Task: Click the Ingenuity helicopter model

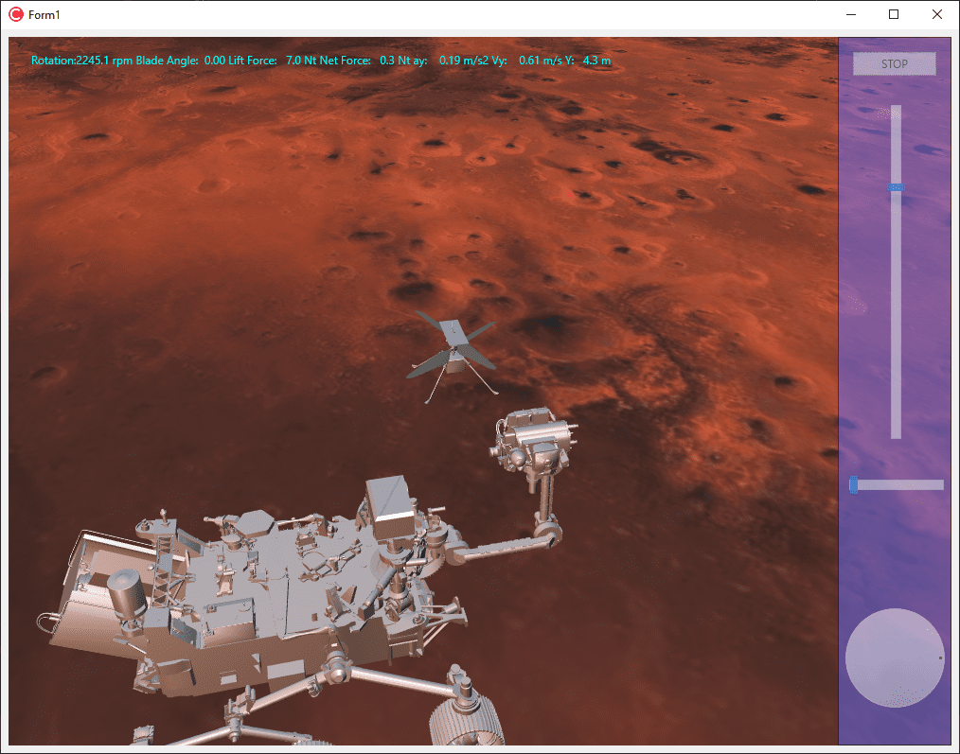Action: click(453, 357)
